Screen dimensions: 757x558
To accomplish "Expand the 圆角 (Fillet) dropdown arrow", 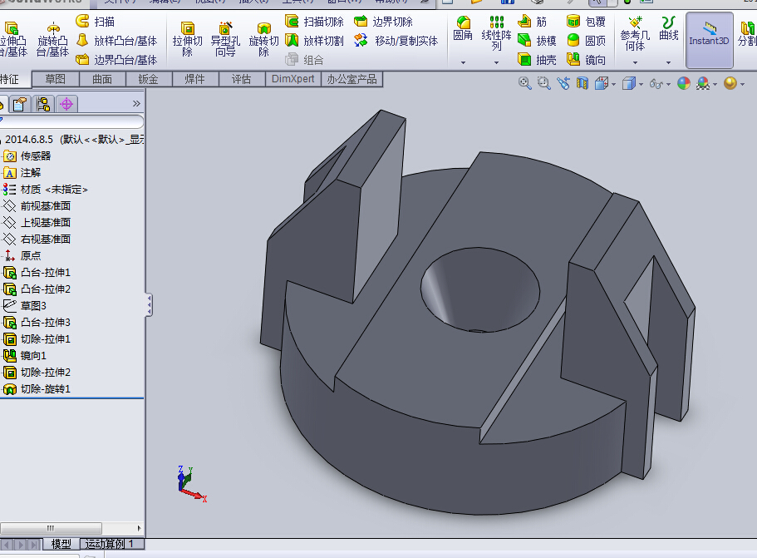I will pos(463,62).
